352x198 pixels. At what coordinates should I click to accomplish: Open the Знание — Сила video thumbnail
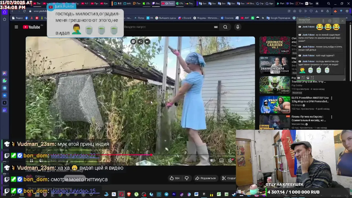pos(274,65)
